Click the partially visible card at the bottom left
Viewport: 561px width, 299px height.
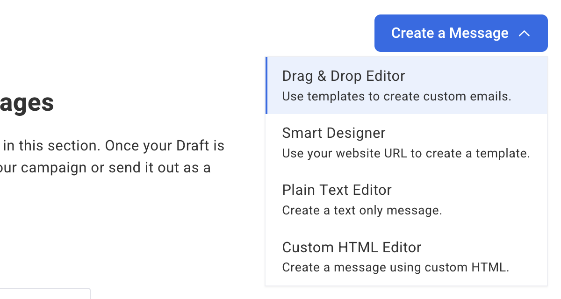coord(44,294)
